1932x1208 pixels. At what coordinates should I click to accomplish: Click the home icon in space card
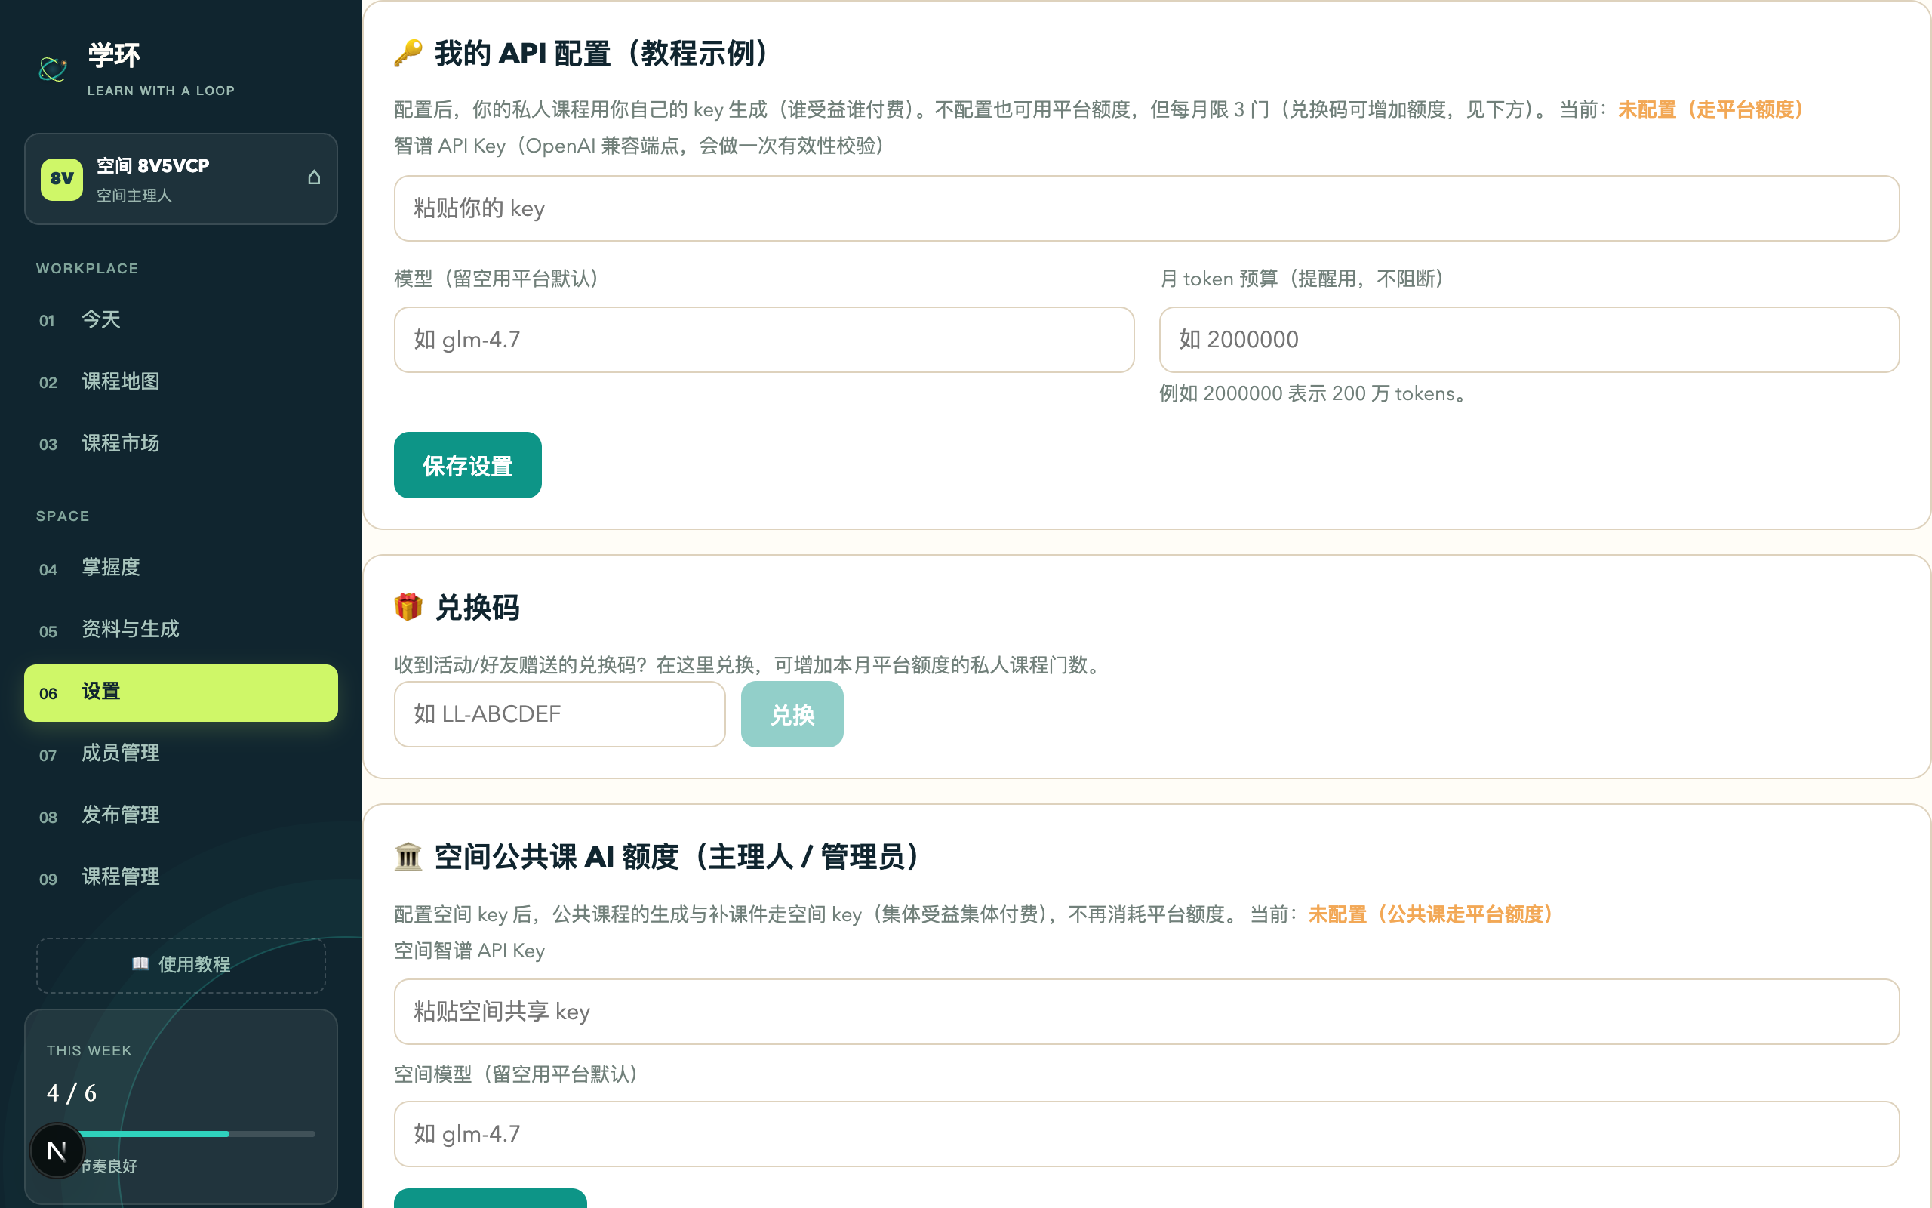[x=314, y=177]
